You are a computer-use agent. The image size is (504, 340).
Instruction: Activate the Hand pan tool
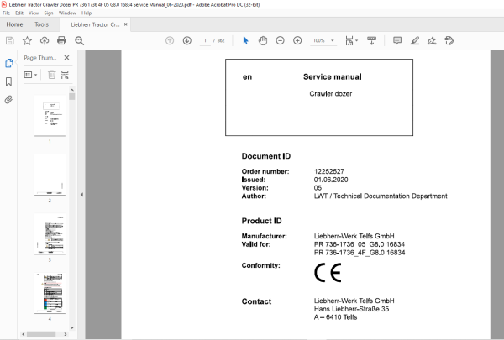click(x=263, y=40)
